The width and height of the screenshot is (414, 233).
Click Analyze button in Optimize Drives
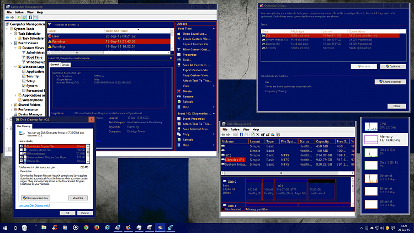364,67
